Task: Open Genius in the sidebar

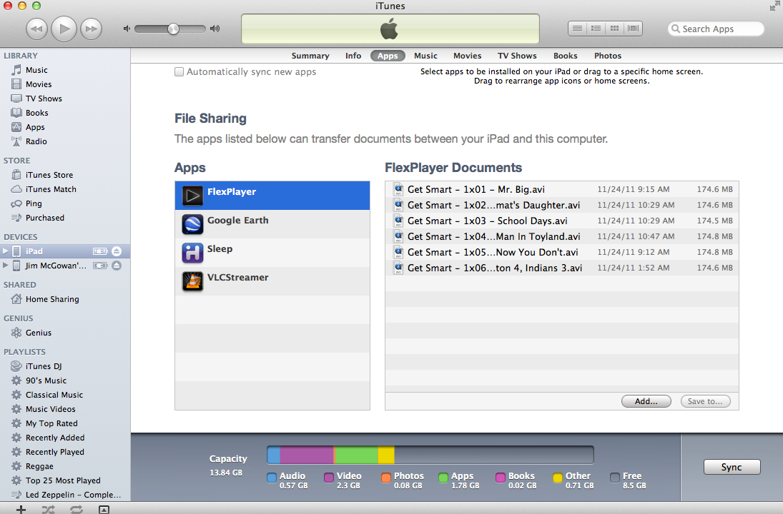Action: coord(65,333)
